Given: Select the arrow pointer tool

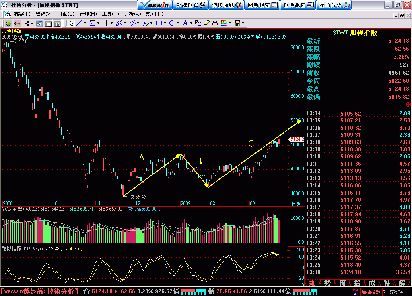Looking at the screenshot, I should (71, 24).
